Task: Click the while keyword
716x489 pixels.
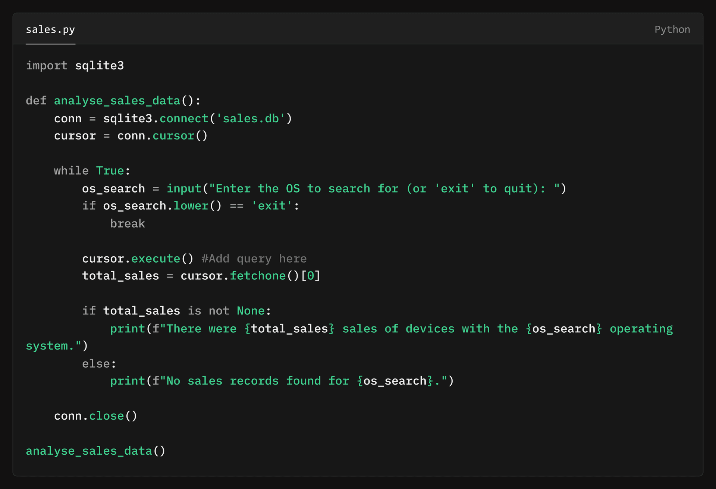Action: [x=71, y=171]
